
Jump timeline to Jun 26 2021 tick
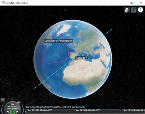[136, 113]
